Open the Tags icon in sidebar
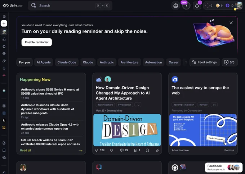Viewport: 245px width, 174px height. (x=4, y=61)
